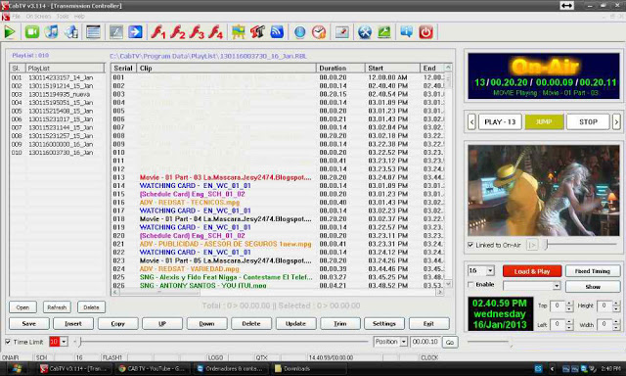
Task: Click the position time field 00.00.10
Action: click(425, 342)
